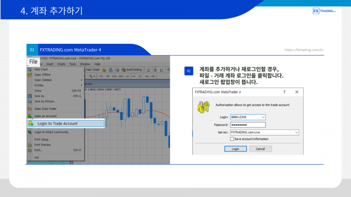Expand the Profiles submenu
This screenshot has width=351, height=197.
tap(55, 85)
